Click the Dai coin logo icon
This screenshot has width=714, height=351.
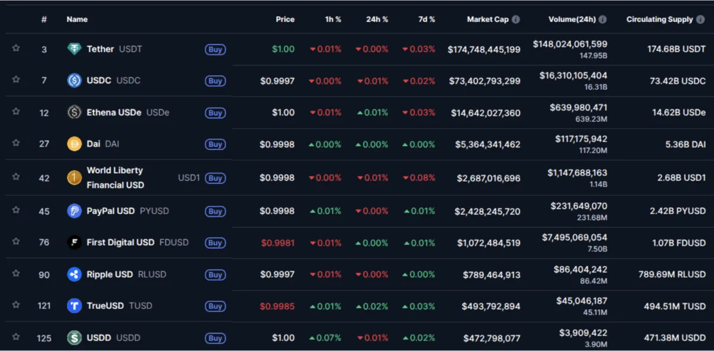[x=74, y=144]
